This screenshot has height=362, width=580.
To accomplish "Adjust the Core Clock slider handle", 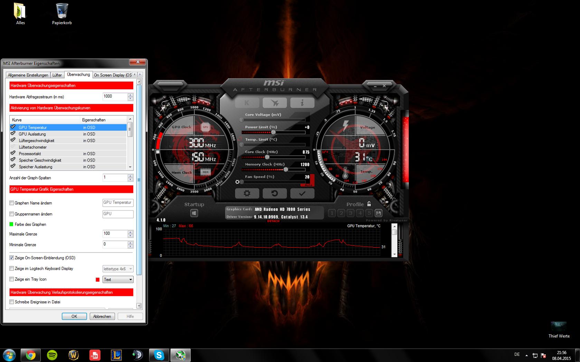I will pyautogui.click(x=267, y=157).
